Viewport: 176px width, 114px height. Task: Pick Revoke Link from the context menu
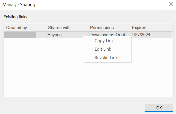click(107, 58)
